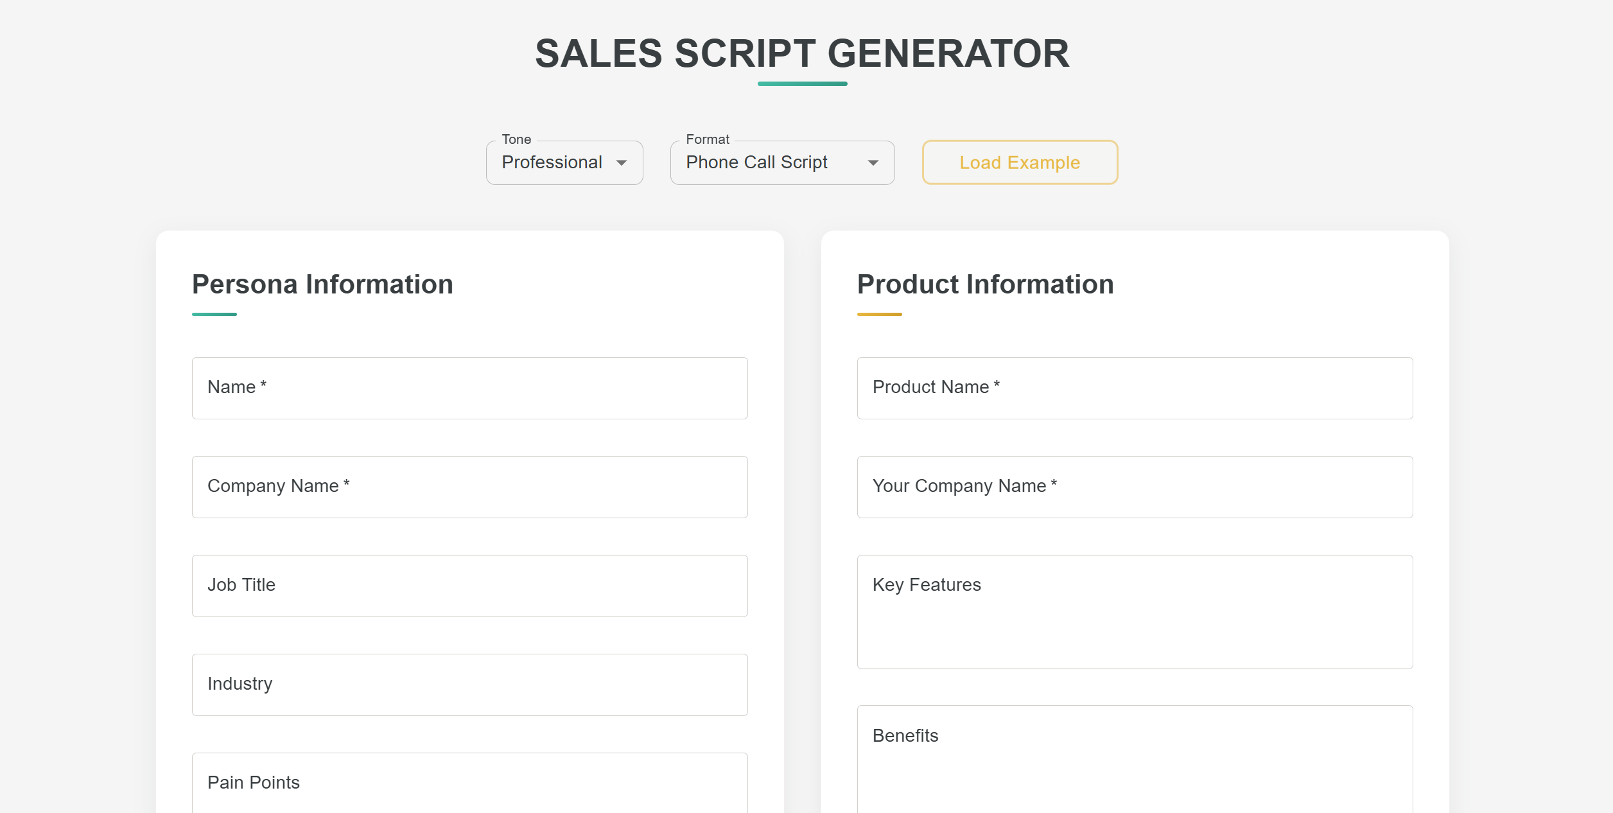The width and height of the screenshot is (1613, 813).
Task: Focus the Your Company Name input
Action: pos(1135,487)
